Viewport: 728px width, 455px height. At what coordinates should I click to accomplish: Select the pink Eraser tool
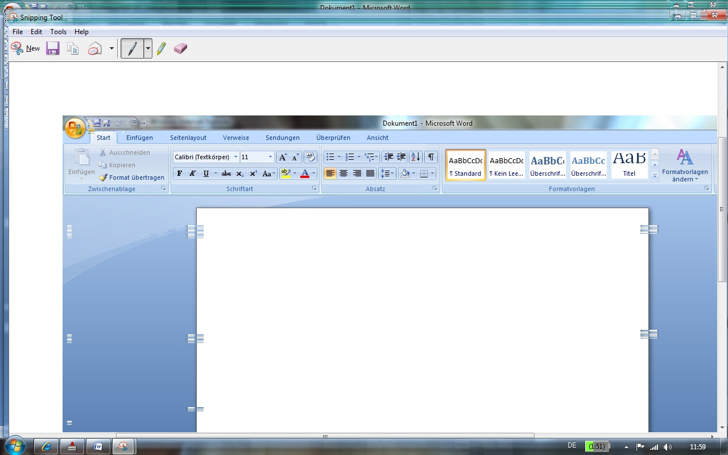(180, 48)
